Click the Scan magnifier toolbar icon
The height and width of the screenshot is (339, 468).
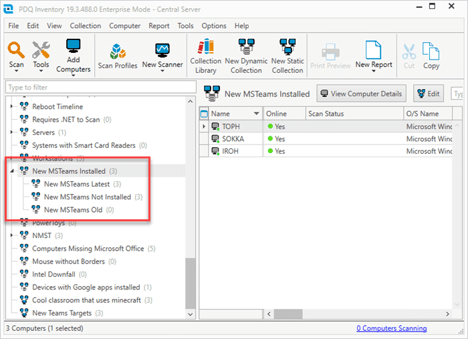[x=16, y=50]
